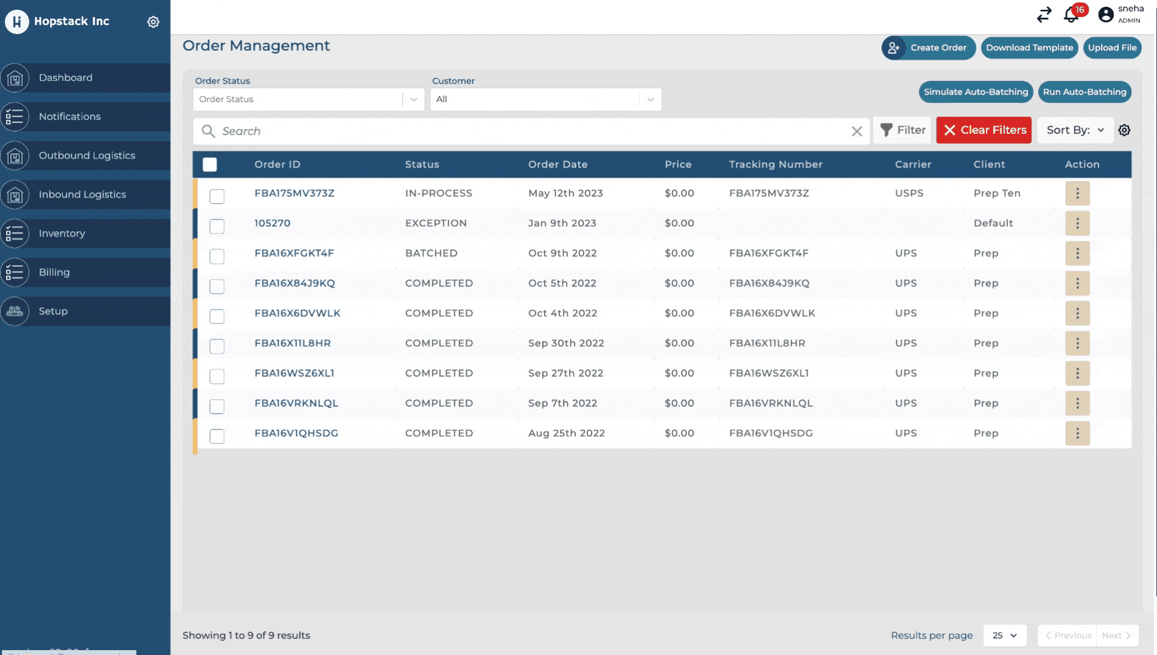
Task: Open order link FBA16X6DVWLK
Action: (x=297, y=313)
